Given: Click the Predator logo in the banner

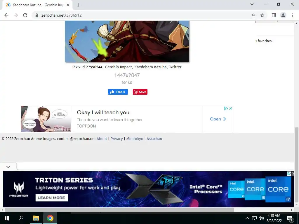Looking at the screenshot, I should tap(19, 189).
